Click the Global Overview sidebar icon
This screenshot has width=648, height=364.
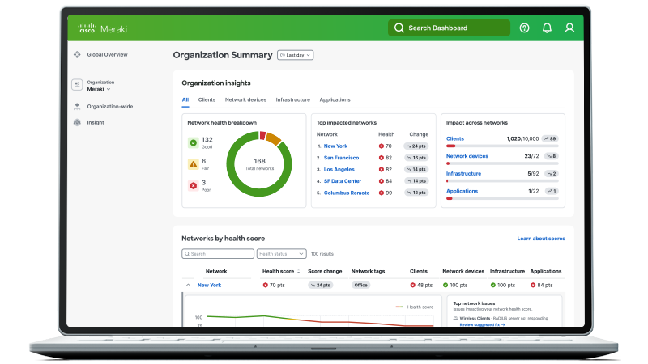coord(77,54)
